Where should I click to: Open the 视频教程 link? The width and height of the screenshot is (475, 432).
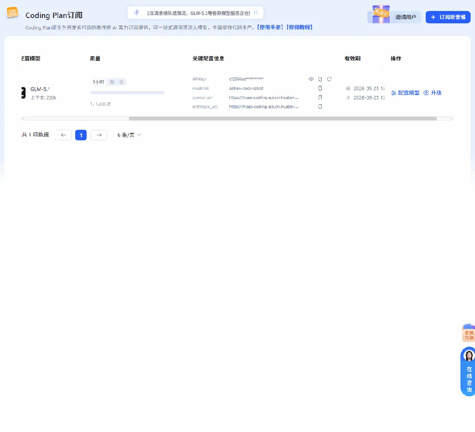click(x=300, y=27)
